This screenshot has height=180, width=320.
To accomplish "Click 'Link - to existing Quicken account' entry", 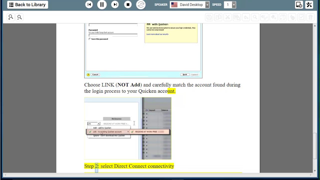I will pyautogui.click(x=107, y=132).
